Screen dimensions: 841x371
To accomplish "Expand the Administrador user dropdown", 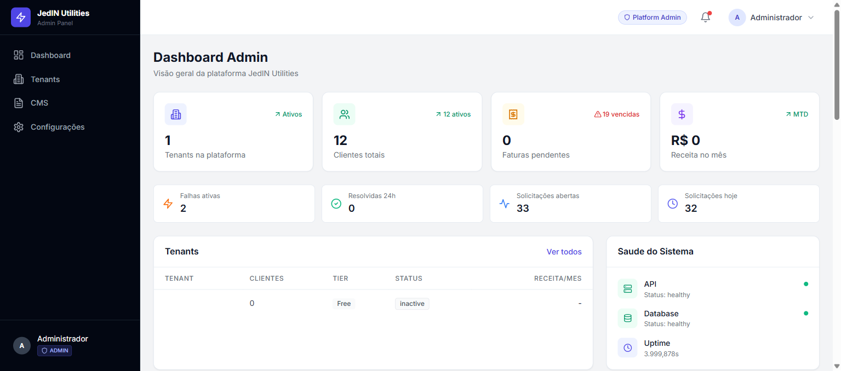I will tap(771, 18).
